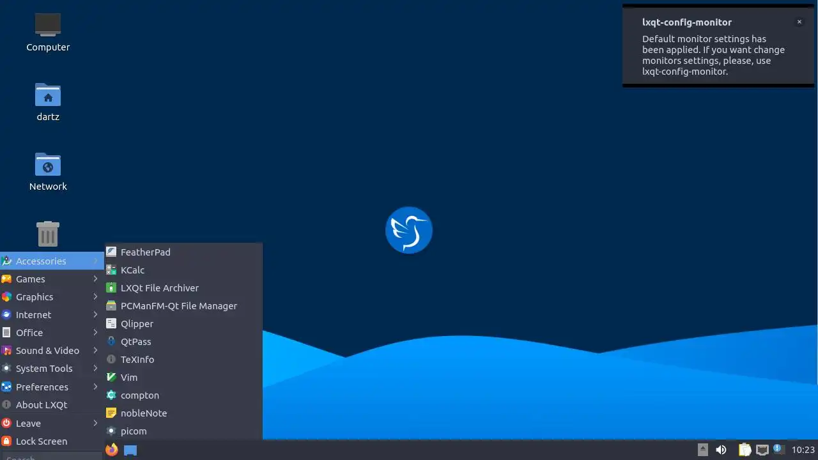This screenshot has height=460, width=818.
Task: Open QtPass password manager
Action: 183,341
